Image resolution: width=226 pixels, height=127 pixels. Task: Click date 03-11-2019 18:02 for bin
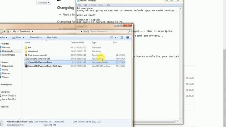click(78, 48)
